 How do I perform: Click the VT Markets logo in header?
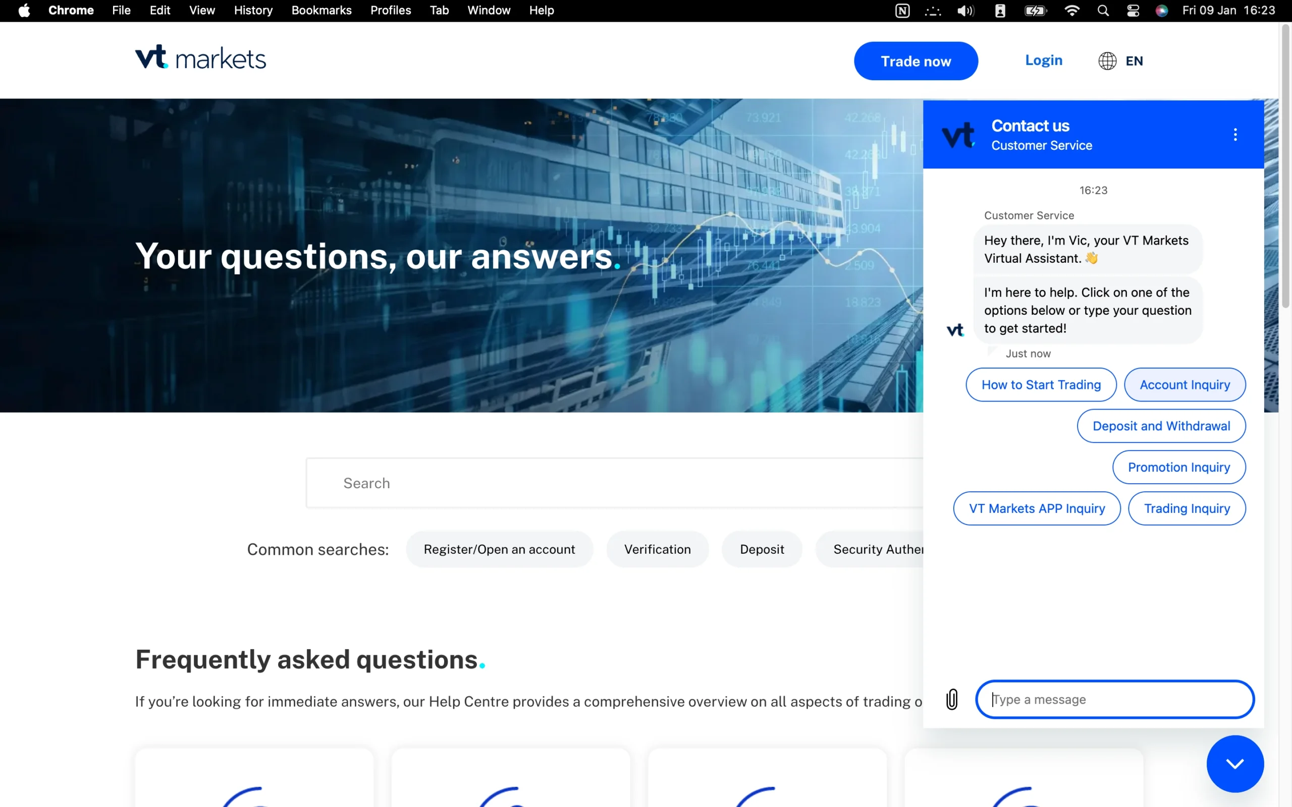200,58
